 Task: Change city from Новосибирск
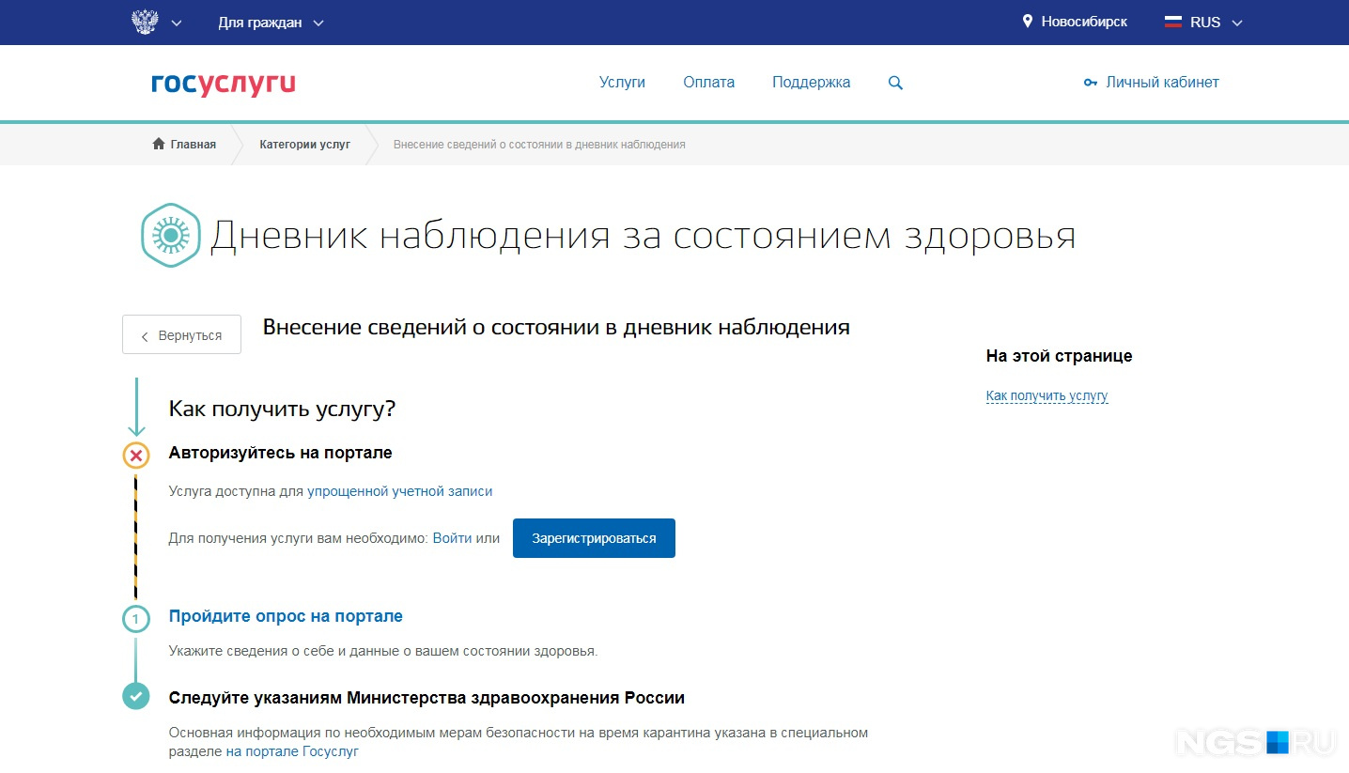[x=1084, y=22]
